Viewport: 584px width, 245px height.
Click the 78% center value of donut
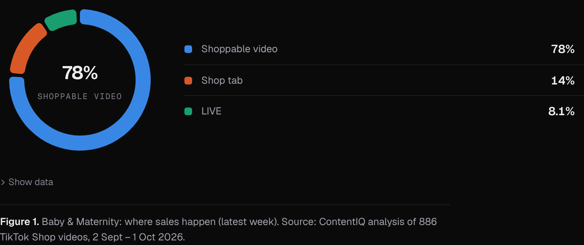(80, 73)
